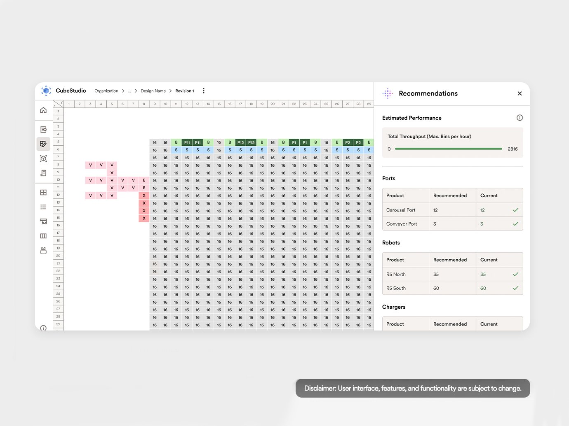Select the first P12 port cell
The height and width of the screenshot is (426, 569).
coord(240,142)
